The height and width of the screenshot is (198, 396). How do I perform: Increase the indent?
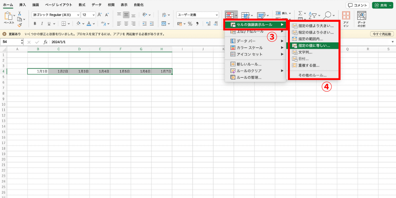click(x=152, y=24)
